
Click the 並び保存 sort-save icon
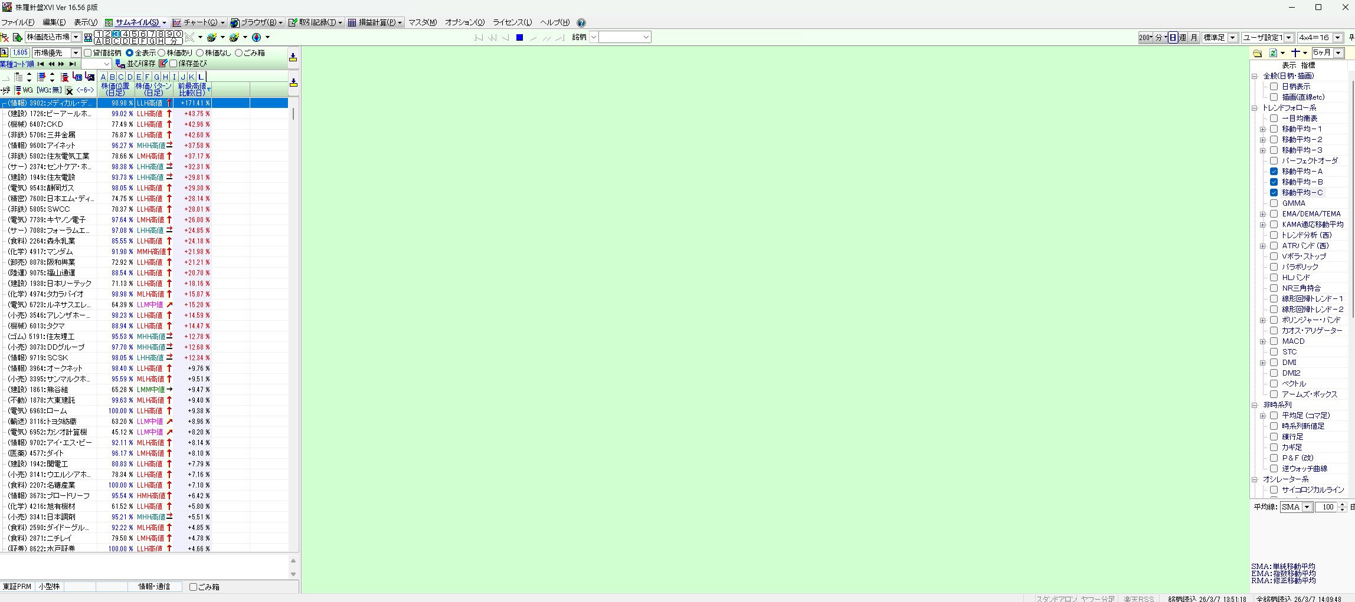120,64
